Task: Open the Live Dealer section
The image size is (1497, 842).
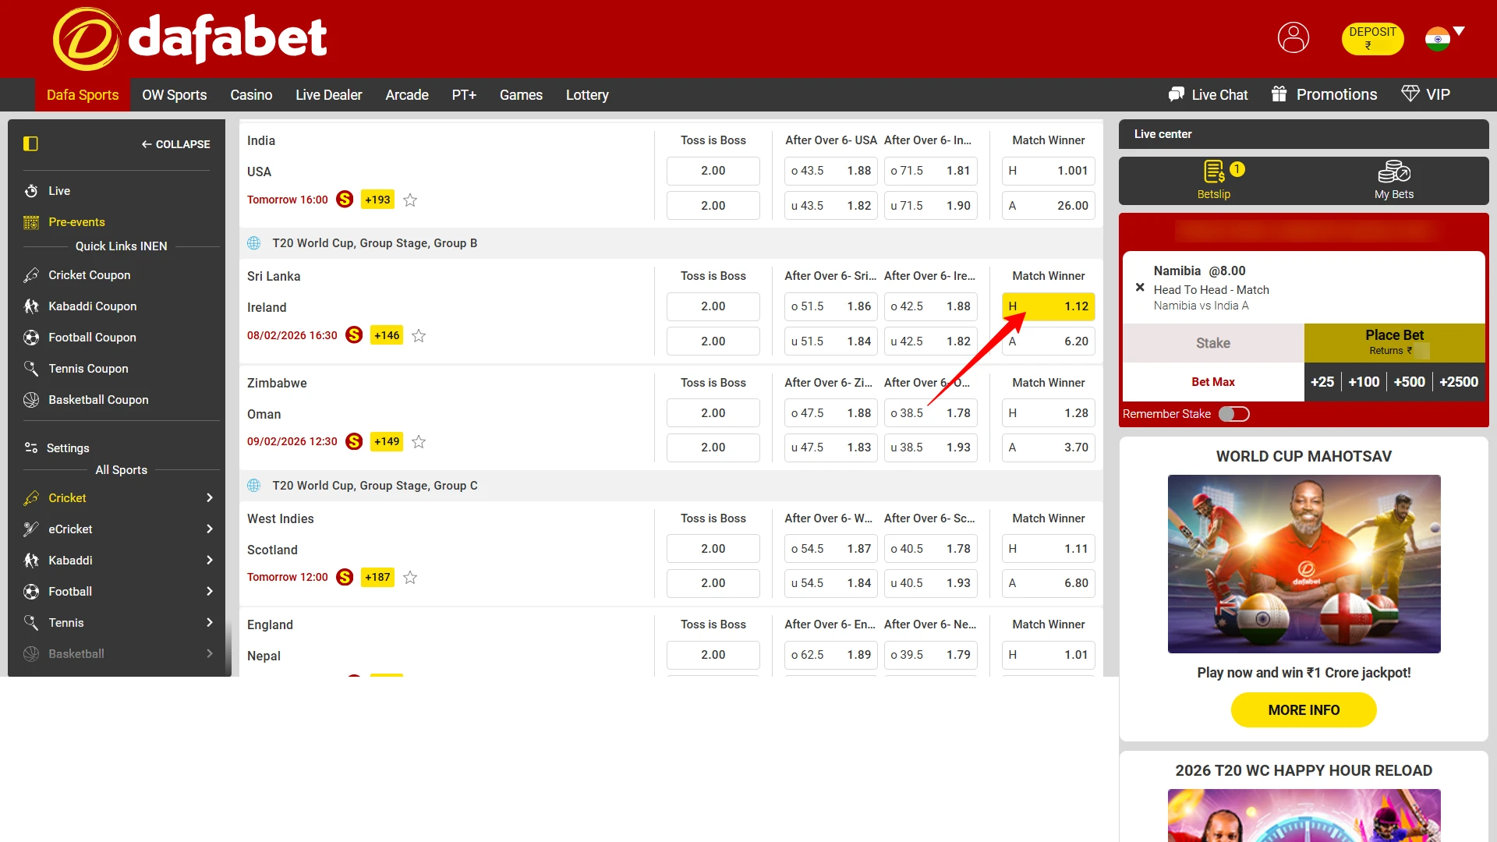Action: pos(328,94)
